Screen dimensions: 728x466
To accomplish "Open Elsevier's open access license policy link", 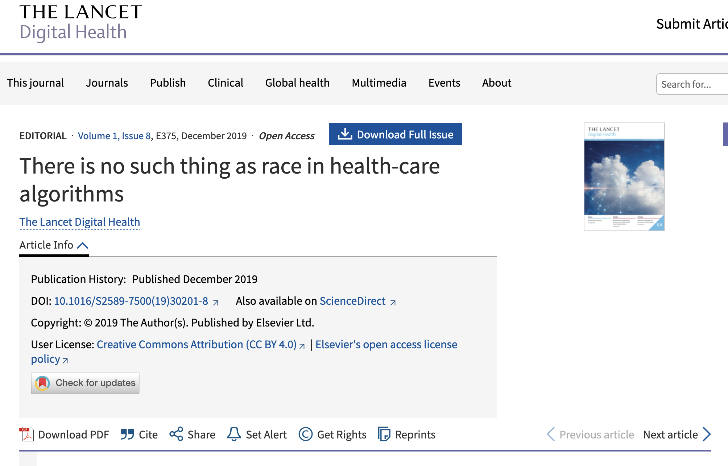I will (386, 345).
